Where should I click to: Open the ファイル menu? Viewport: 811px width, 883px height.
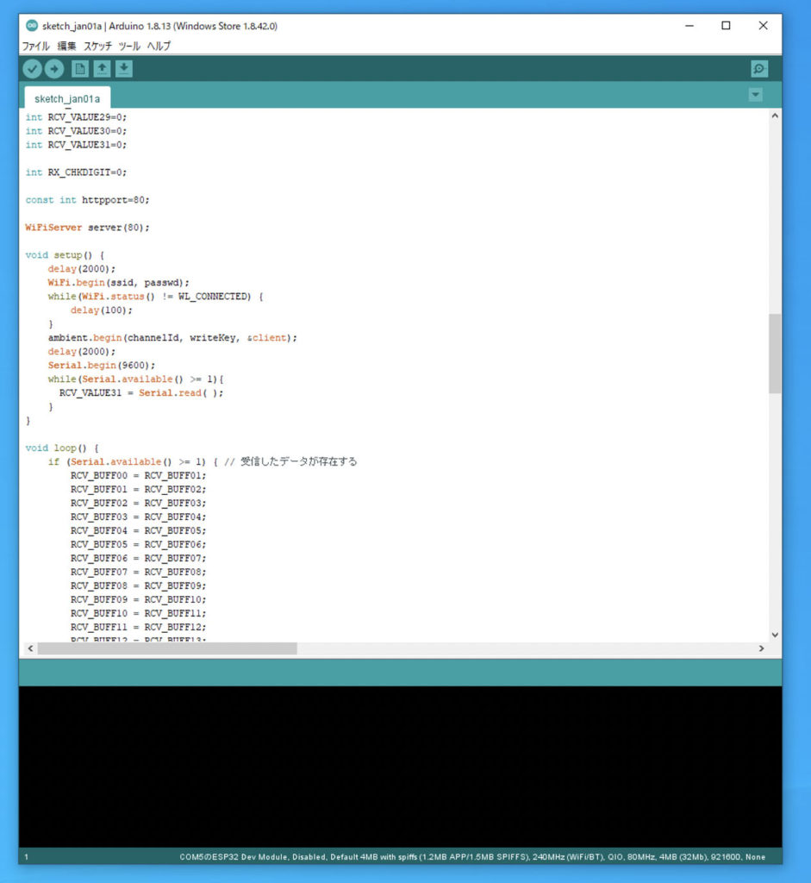coord(36,47)
